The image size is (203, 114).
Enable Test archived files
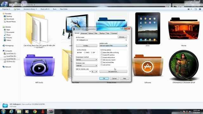(x=101, y=62)
